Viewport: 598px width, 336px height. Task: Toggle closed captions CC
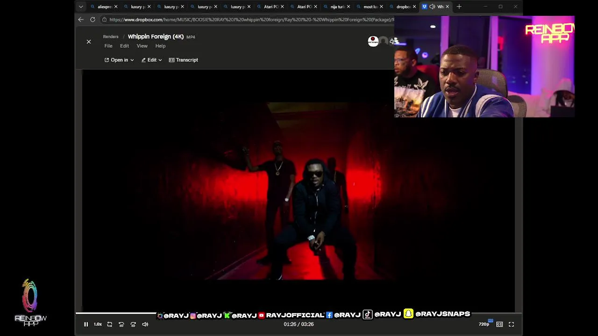pos(499,324)
